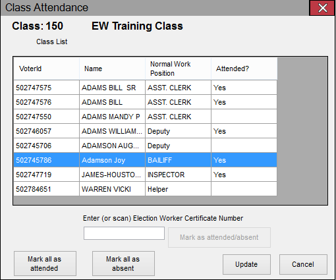Sort by the Attended? column header
This screenshot has height=280, width=336.
[244, 69]
